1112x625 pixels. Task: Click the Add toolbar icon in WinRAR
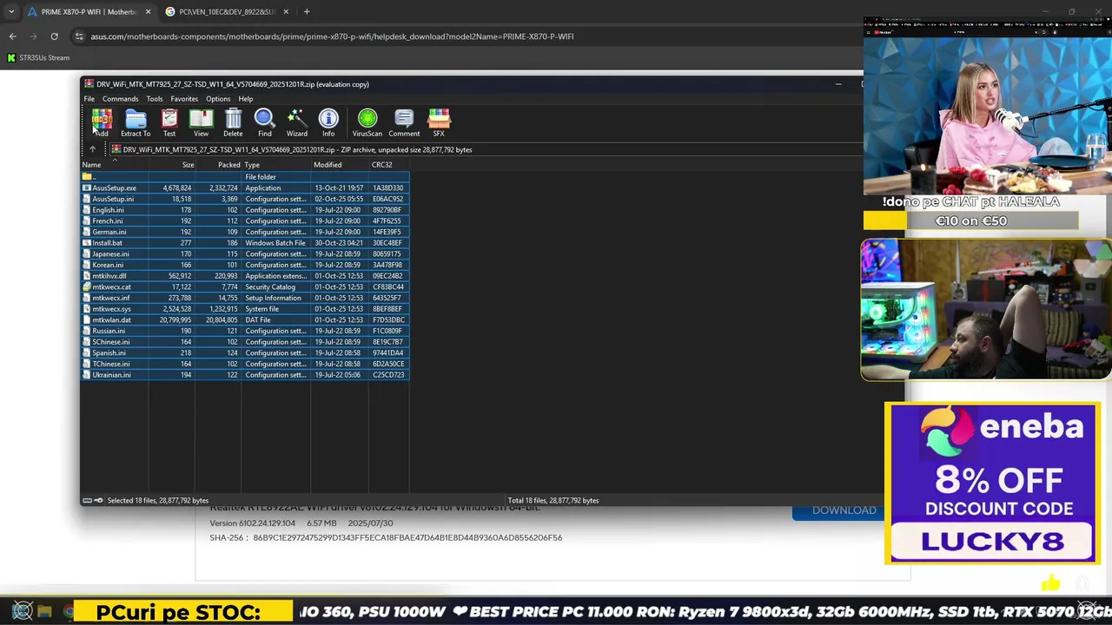[102, 122]
